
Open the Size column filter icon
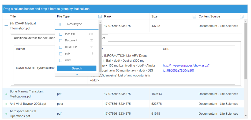coord(194,17)
